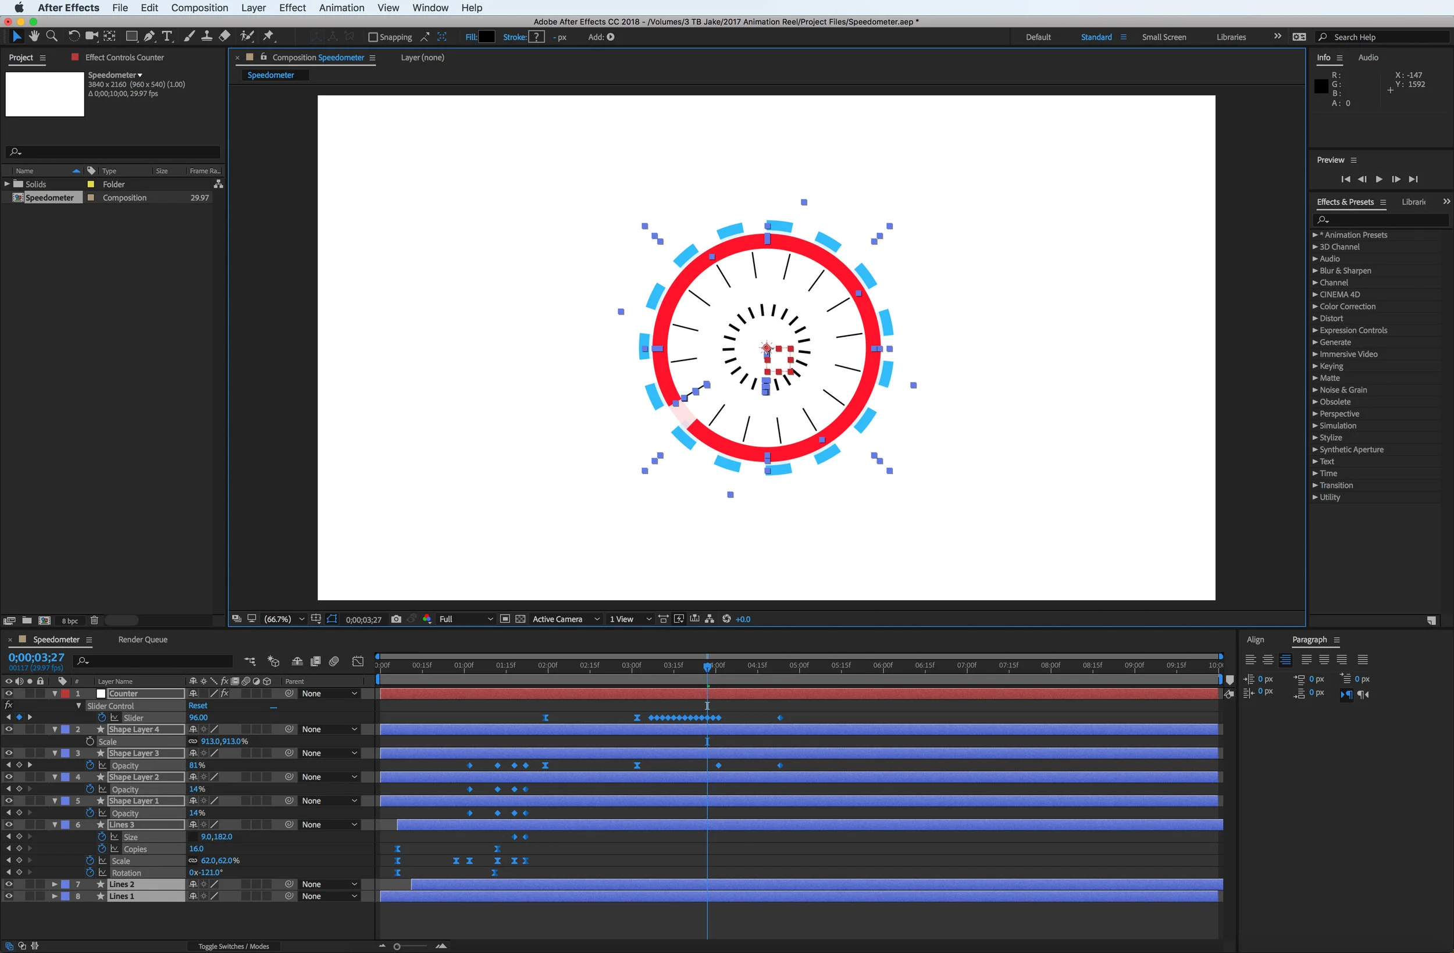
Task: Click the snapshot camera icon in viewer
Action: click(396, 619)
